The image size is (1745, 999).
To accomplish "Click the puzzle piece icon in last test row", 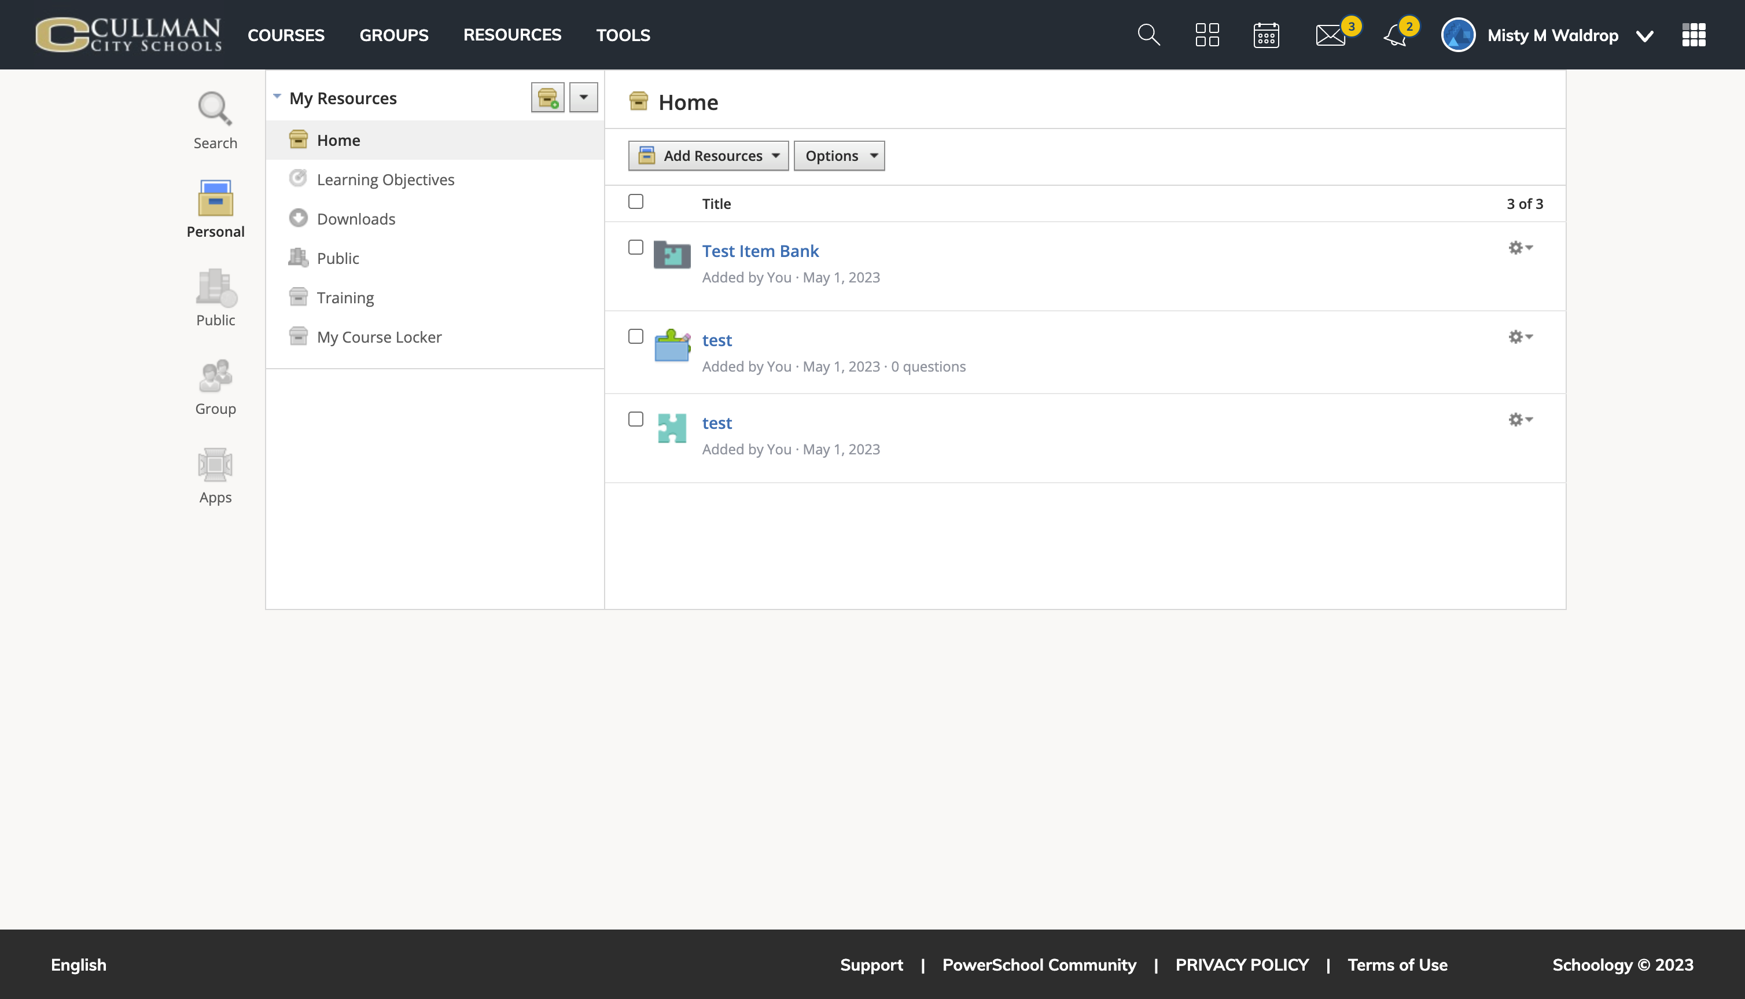I will point(672,428).
